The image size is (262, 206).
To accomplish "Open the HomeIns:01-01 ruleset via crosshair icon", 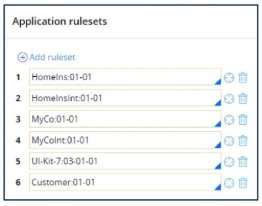I will [229, 78].
